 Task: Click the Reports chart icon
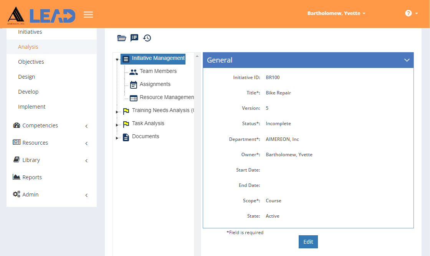[17, 177]
